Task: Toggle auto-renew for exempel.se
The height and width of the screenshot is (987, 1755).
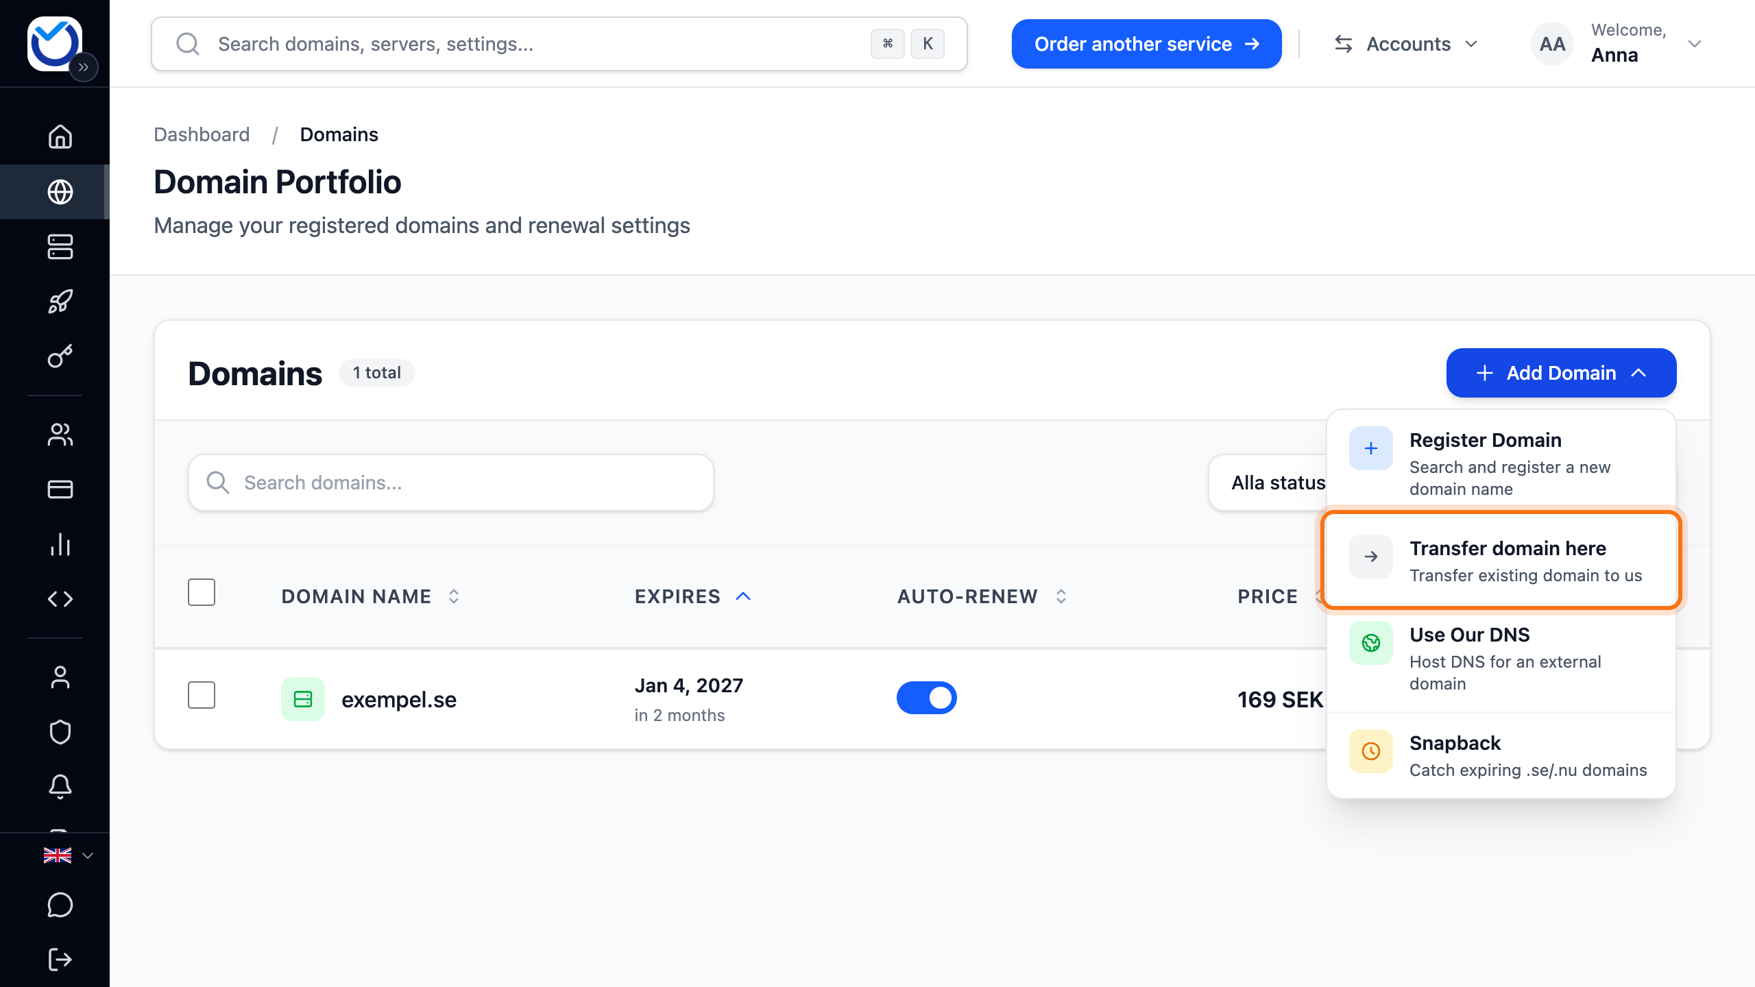Action: click(927, 698)
